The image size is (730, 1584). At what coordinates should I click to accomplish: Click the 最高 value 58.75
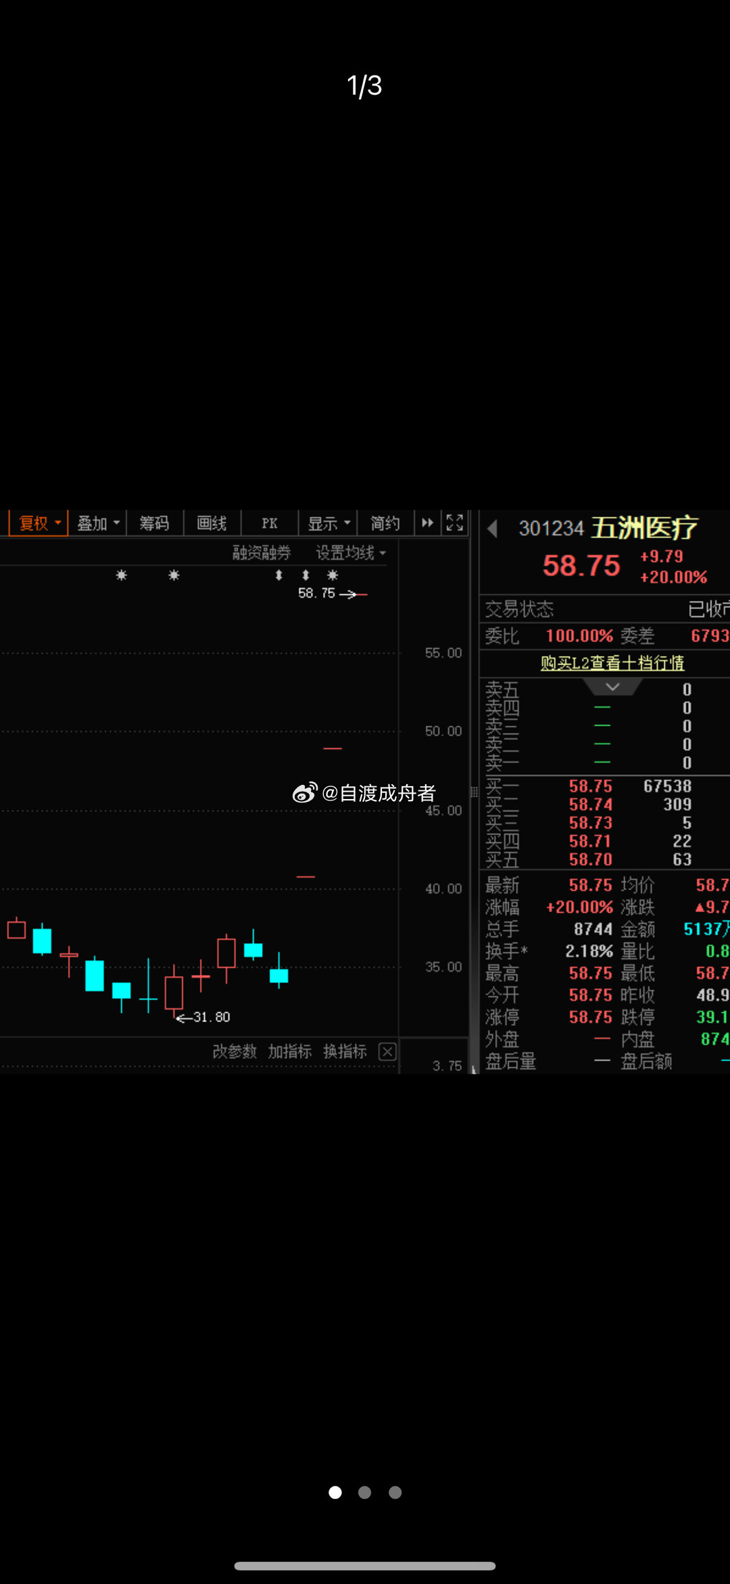(x=590, y=973)
